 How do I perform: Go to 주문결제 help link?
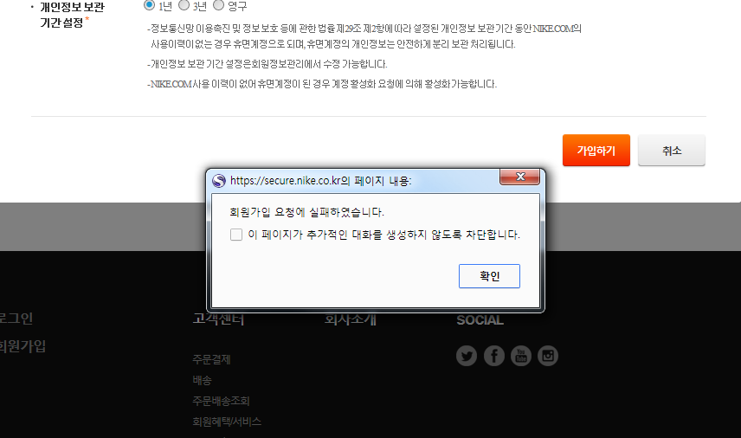tap(211, 359)
